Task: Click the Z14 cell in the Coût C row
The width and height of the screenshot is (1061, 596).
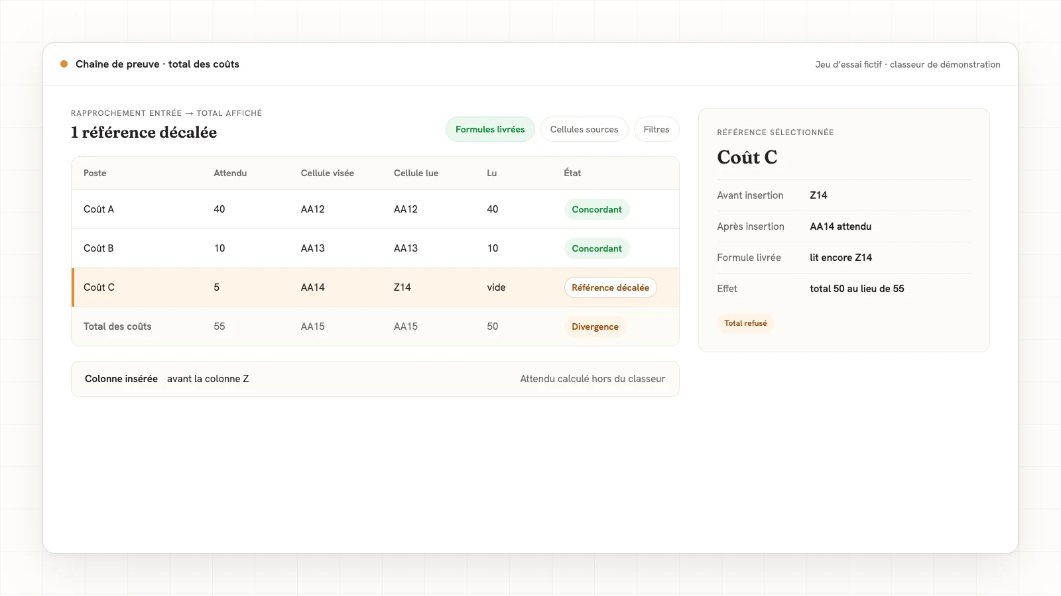Action: [403, 287]
